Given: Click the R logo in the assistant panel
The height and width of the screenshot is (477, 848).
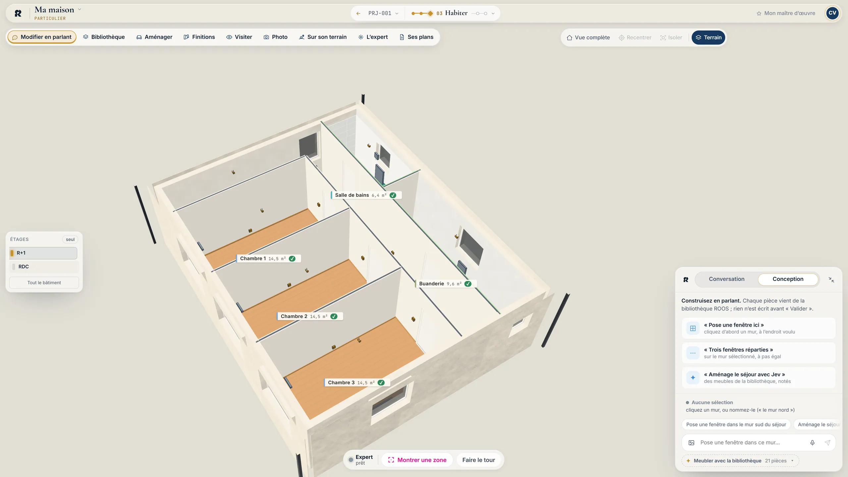Looking at the screenshot, I should (686, 280).
